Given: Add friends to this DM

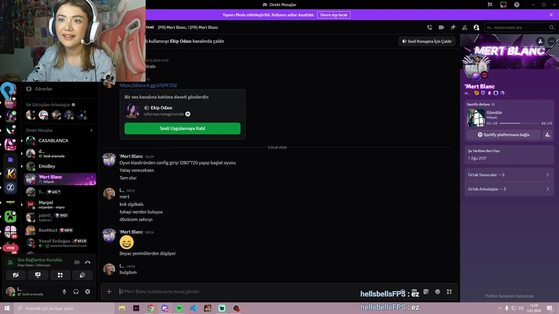Looking at the screenshot, I should [465, 27].
